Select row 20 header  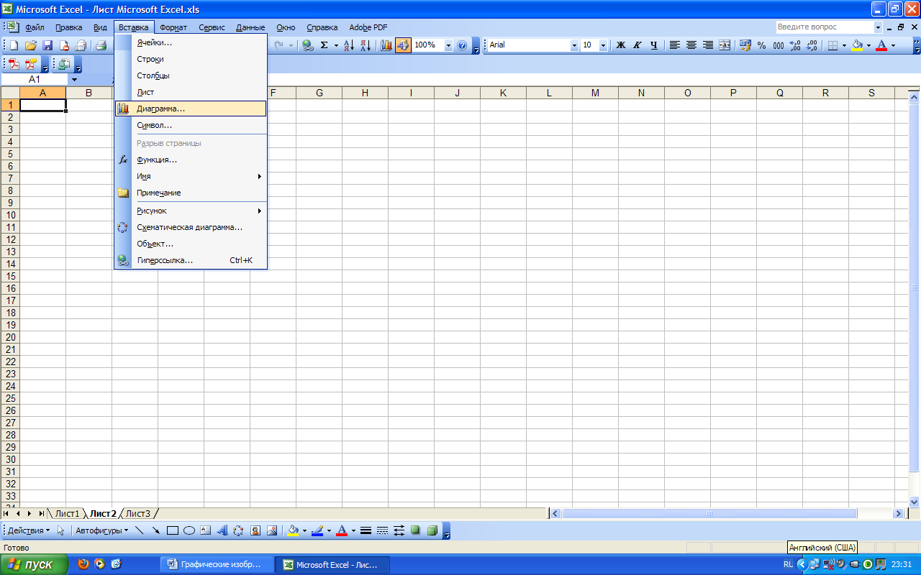point(10,337)
